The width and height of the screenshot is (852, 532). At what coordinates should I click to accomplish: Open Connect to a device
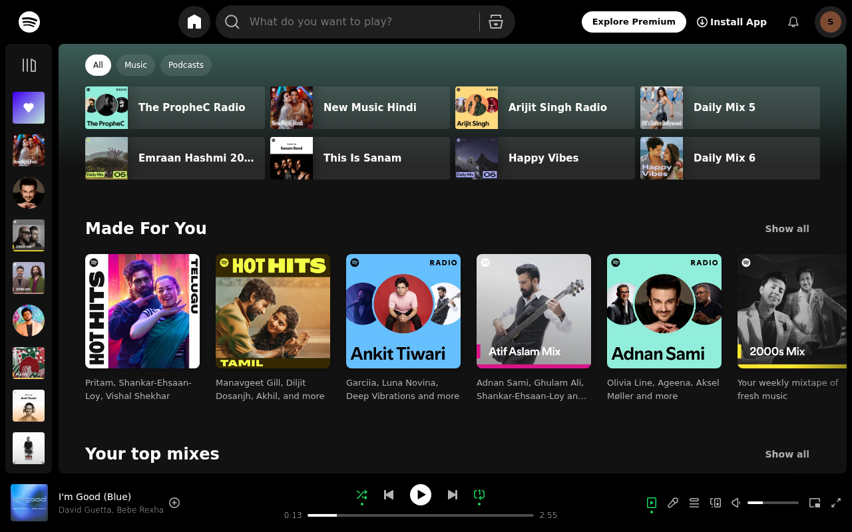[x=716, y=503]
